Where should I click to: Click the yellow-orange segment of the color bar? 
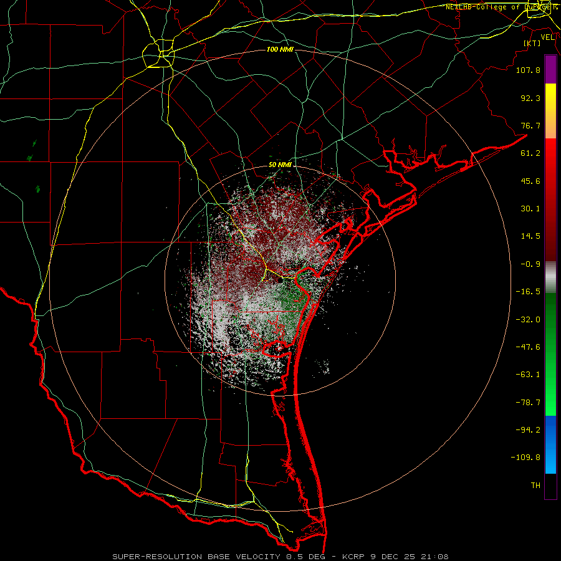point(550,111)
